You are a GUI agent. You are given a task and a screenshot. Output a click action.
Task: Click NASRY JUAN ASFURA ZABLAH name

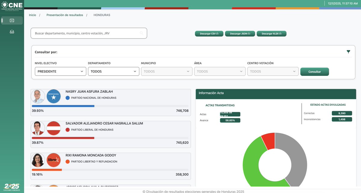pos(89,92)
